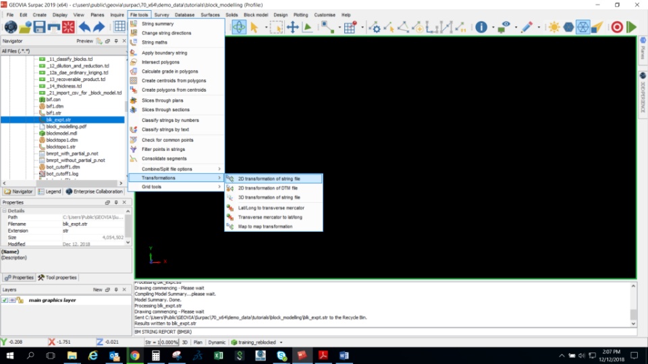Select block_modelling.pdf in file tree
Image resolution: width=648 pixels, height=364 pixels.
pos(66,126)
